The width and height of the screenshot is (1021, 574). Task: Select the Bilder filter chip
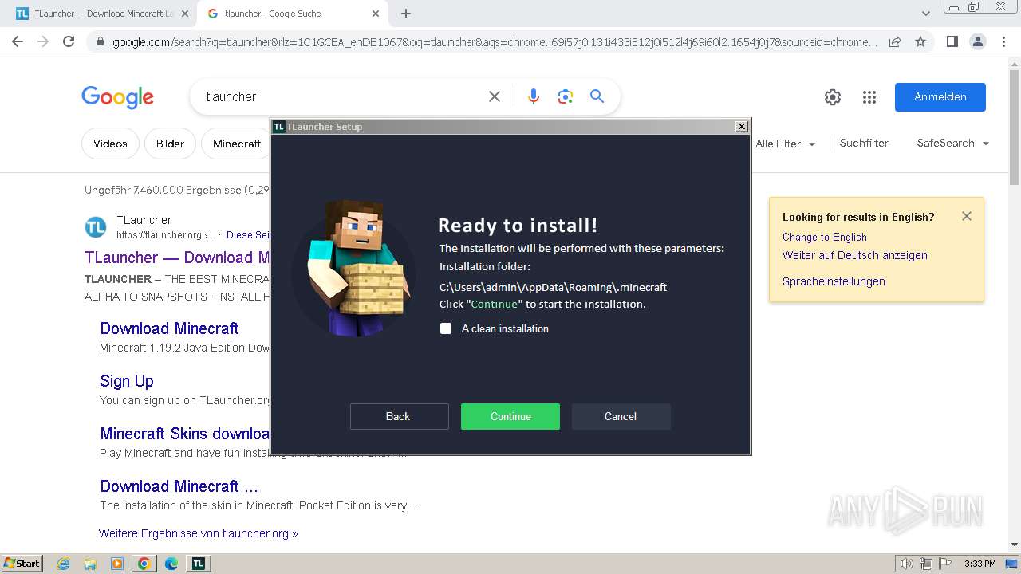[x=170, y=143]
